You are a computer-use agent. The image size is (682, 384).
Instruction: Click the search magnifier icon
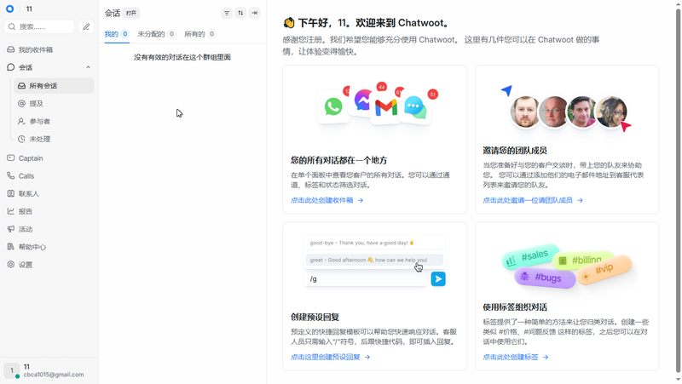click(12, 26)
